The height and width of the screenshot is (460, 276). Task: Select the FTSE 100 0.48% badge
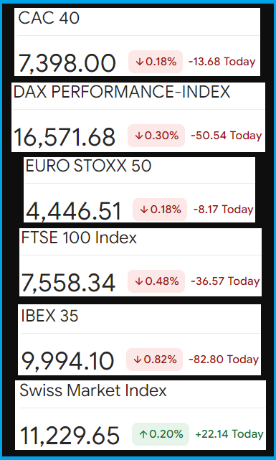pyautogui.click(x=156, y=281)
